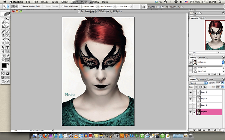Switch to the Paths tab
Viewport: 225px width, 140px height.
point(211,79)
